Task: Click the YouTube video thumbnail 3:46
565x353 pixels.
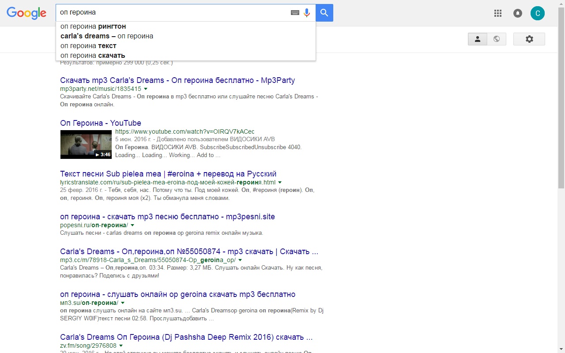Action: click(x=86, y=144)
